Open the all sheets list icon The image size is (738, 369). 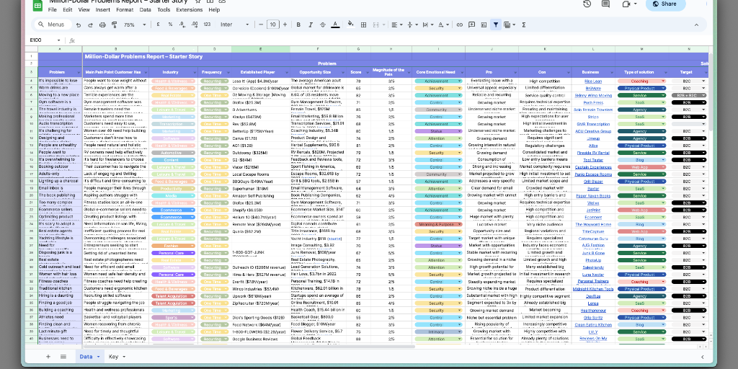(63, 357)
